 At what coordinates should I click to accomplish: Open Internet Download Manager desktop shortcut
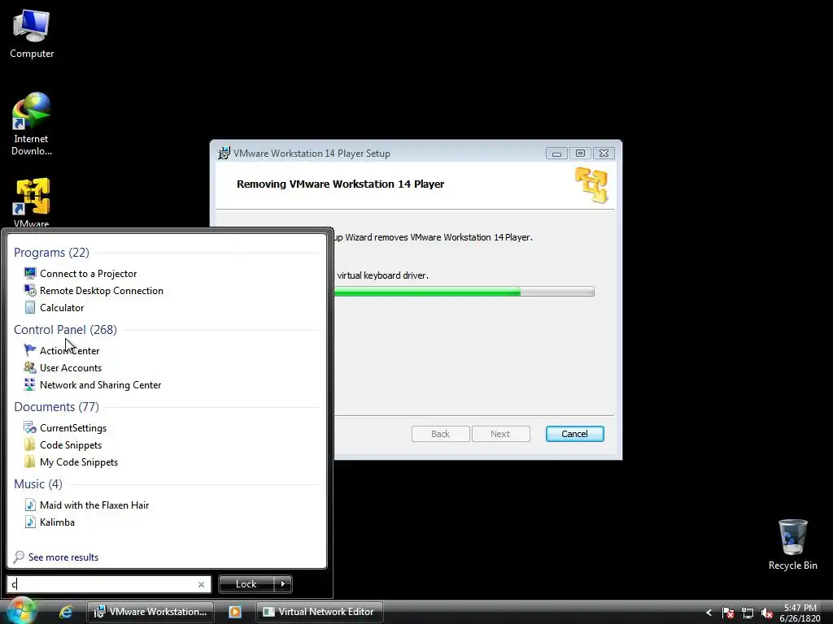tap(32, 123)
